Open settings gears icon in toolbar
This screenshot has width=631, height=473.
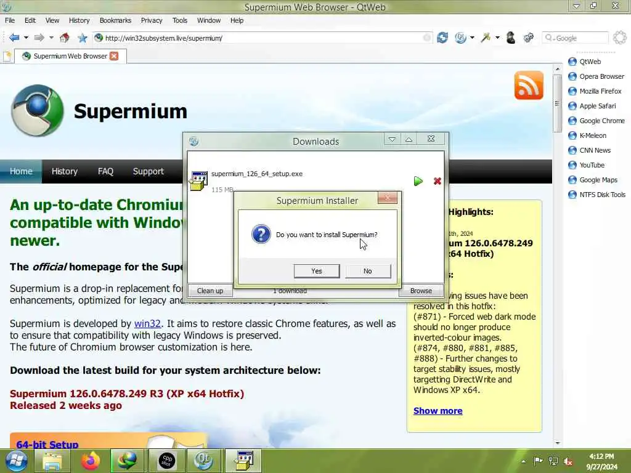click(x=528, y=38)
